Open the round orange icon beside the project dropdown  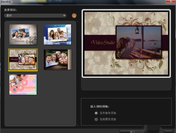74,15
